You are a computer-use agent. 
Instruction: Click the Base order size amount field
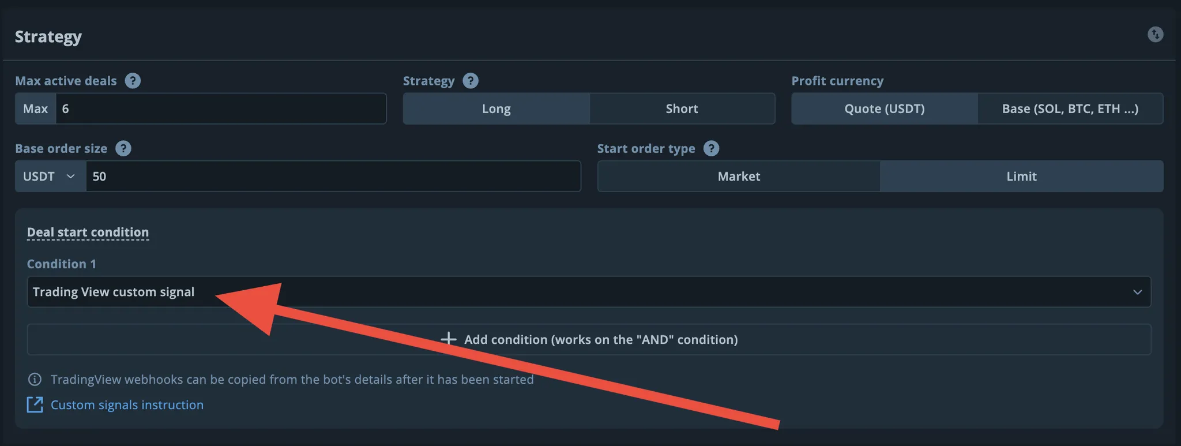(x=333, y=176)
